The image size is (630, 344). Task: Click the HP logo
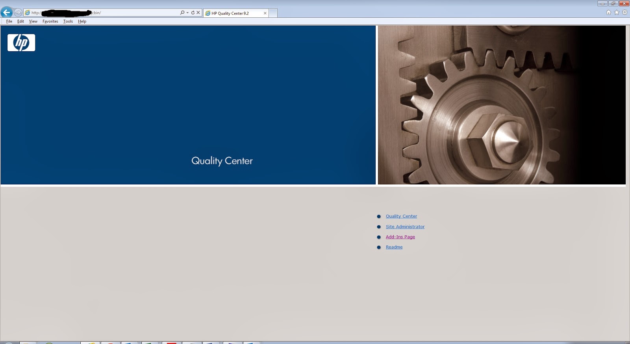tap(21, 43)
